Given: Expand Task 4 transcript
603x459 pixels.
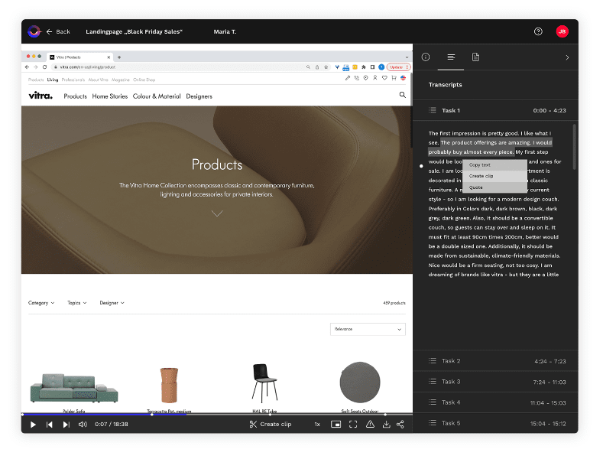Looking at the screenshot, I should [494, 402].
